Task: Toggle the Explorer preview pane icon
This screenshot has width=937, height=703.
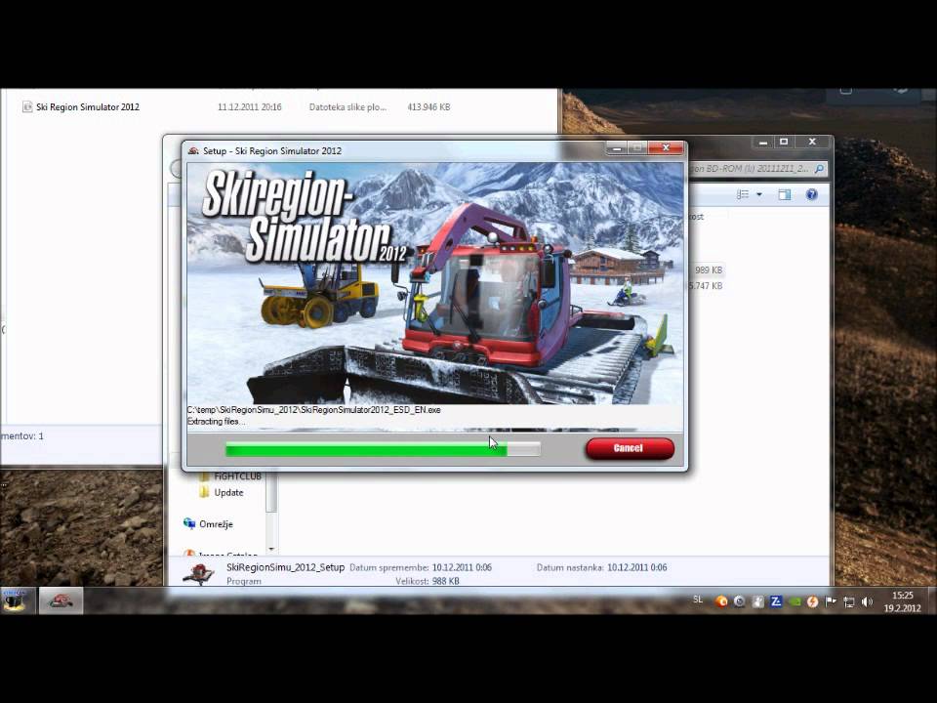Action: (x=785, y=195)
